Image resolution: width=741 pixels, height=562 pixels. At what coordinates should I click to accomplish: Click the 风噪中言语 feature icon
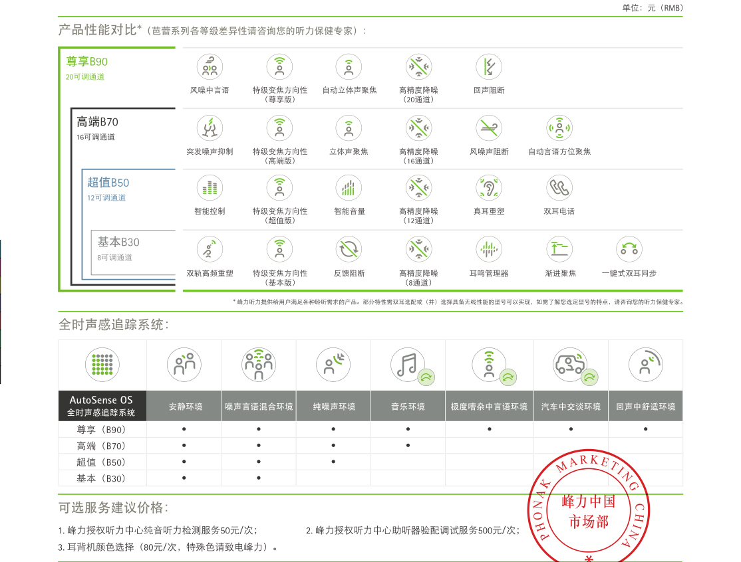click(210, 67)
